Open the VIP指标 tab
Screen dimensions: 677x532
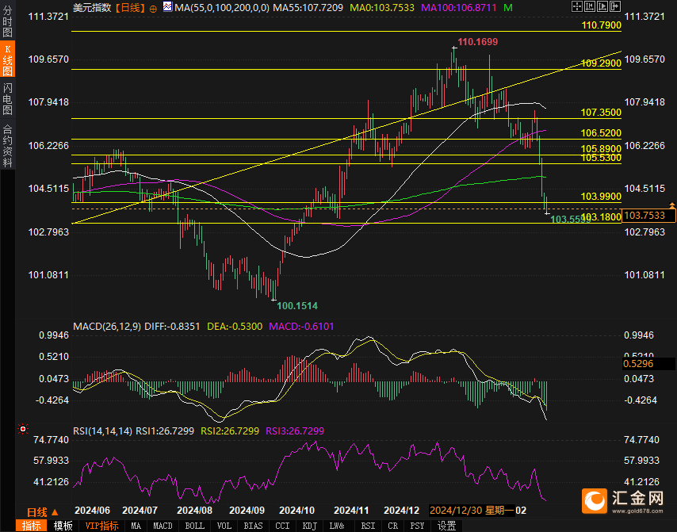(x=101, y=526)
